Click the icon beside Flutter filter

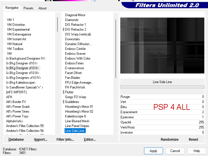click(63, 92)
